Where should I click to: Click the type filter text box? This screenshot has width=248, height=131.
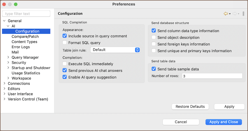[x=26, y=14]
